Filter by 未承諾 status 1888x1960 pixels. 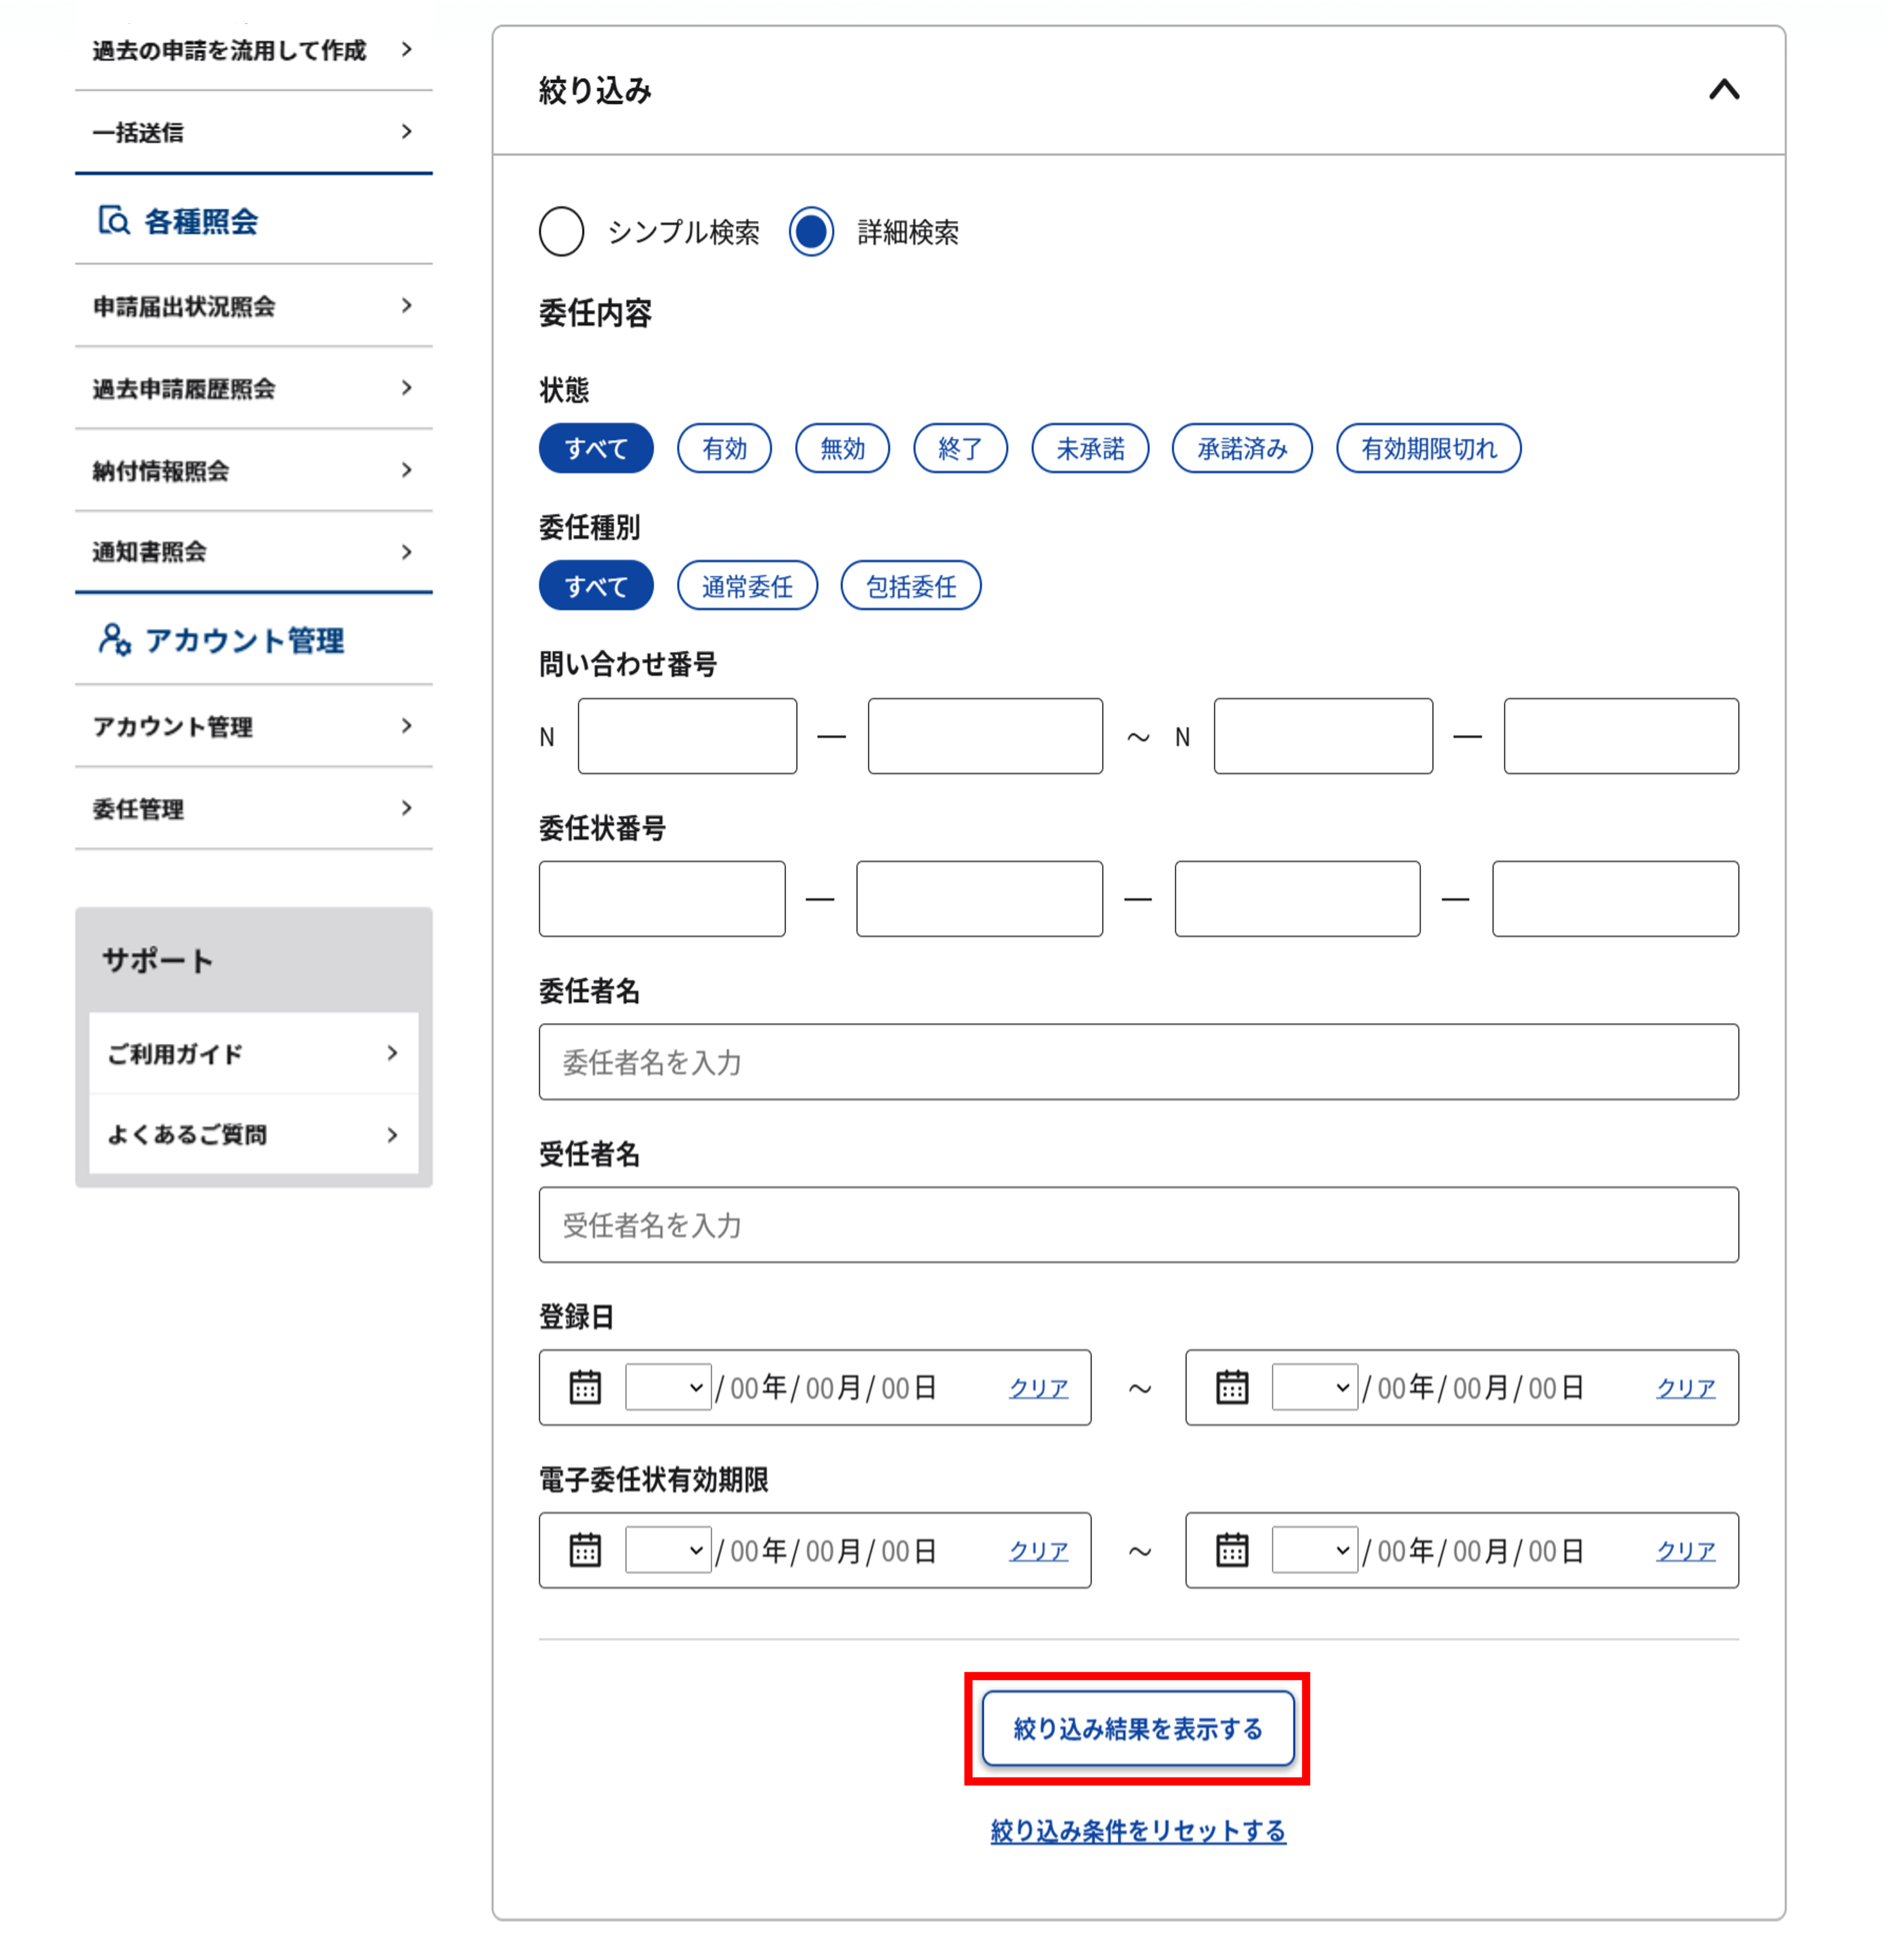click(1090, 449)
